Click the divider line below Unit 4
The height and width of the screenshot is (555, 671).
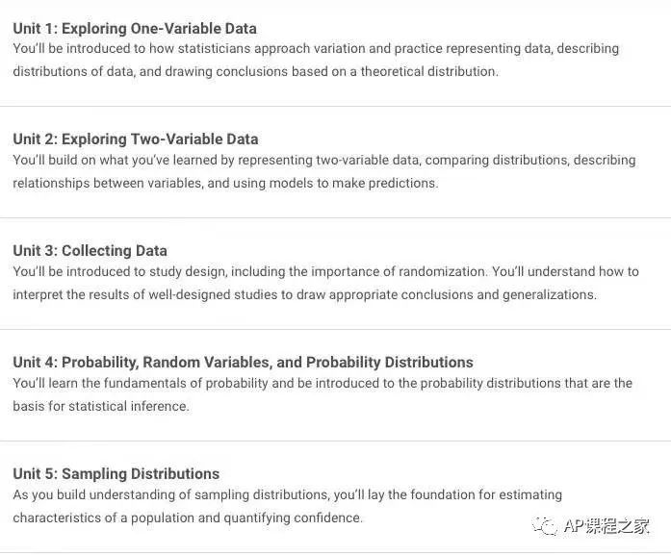(x=335, y=441)
